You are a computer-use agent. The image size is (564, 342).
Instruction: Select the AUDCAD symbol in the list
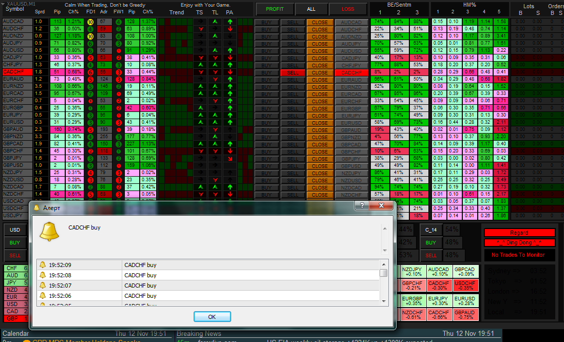(17, 22)
